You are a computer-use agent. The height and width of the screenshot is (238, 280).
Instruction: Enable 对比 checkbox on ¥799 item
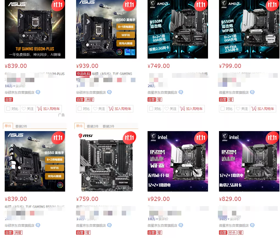point(223,109)
